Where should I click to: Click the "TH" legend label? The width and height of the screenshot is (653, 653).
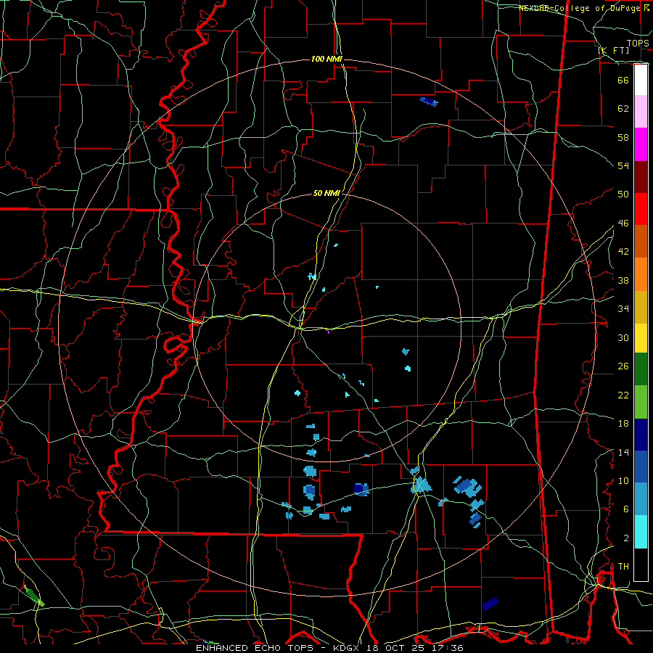[623, 567]
